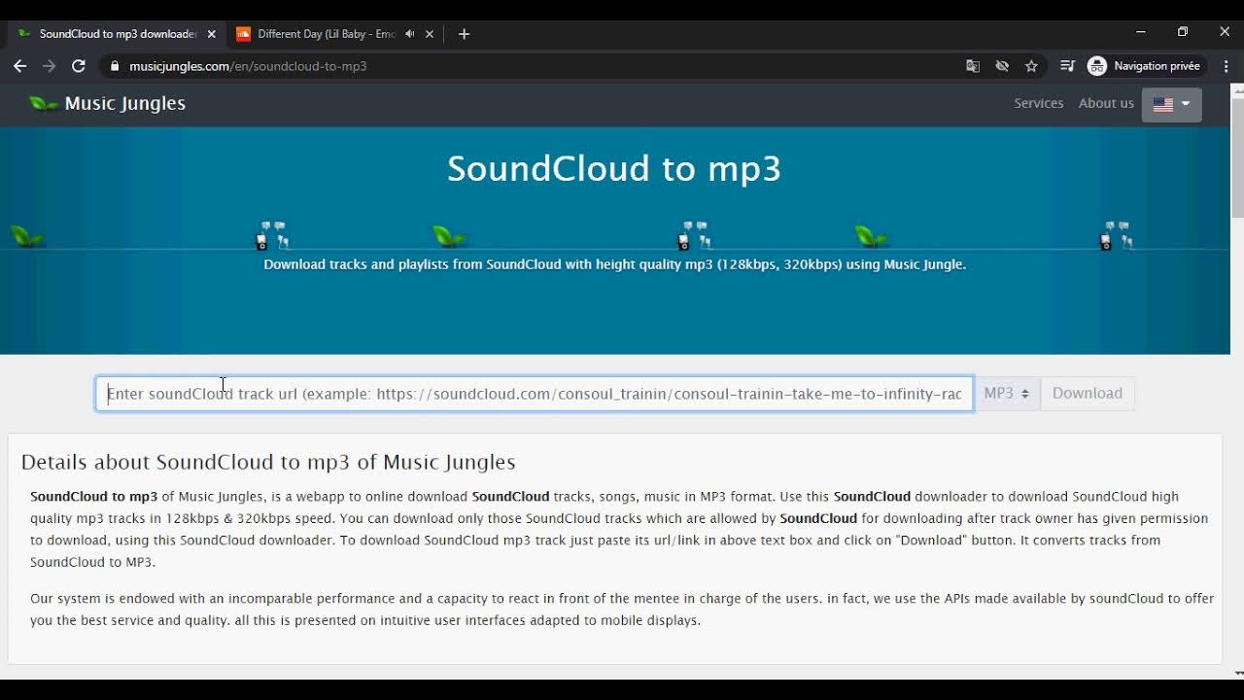Click the blocked-eye icon in the address bar
The height and width of the screenshot is (700, 1244).
click(1002, 65)
